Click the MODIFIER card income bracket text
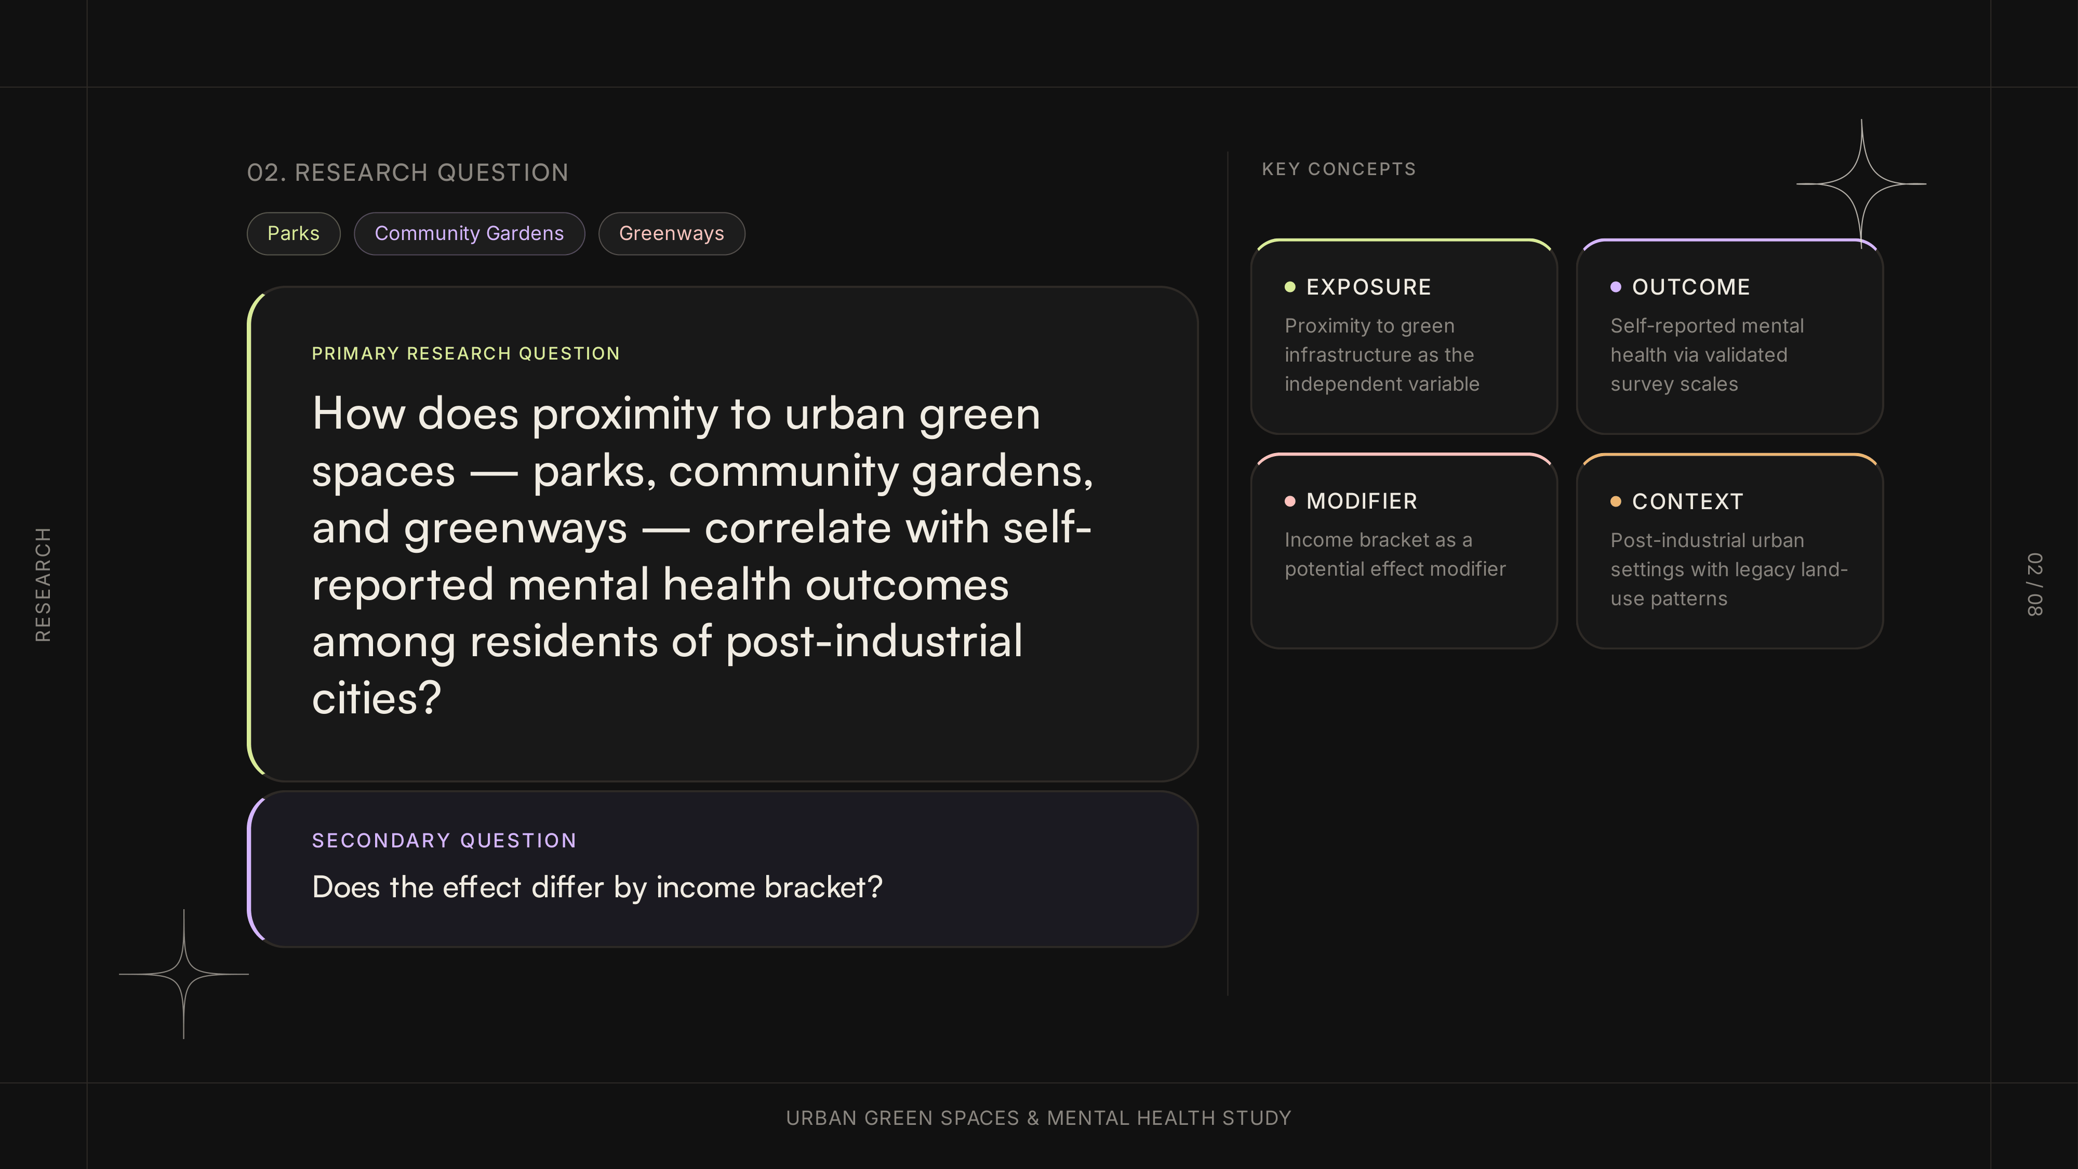This screenshot has width=2078, height=1169. [x=1395, y=554]
